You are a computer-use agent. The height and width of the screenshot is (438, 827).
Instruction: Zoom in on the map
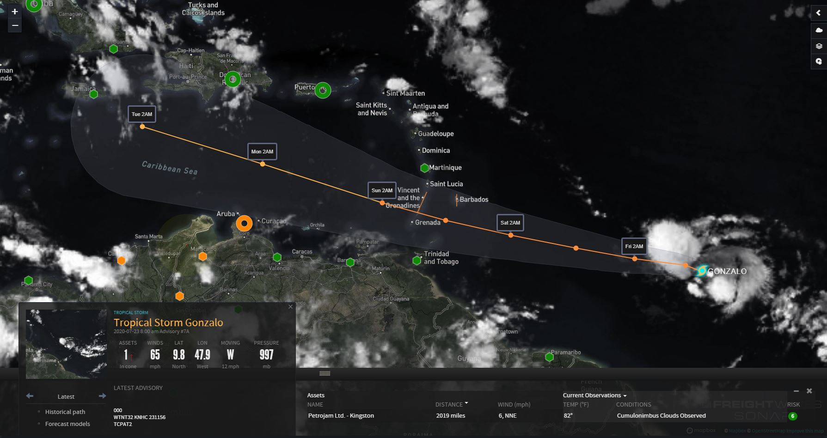click(15, 12)
